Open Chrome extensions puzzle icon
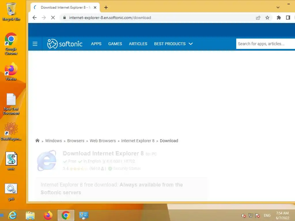Image resolution: width=295 pixels, height=221 pixels. point(279,18)
